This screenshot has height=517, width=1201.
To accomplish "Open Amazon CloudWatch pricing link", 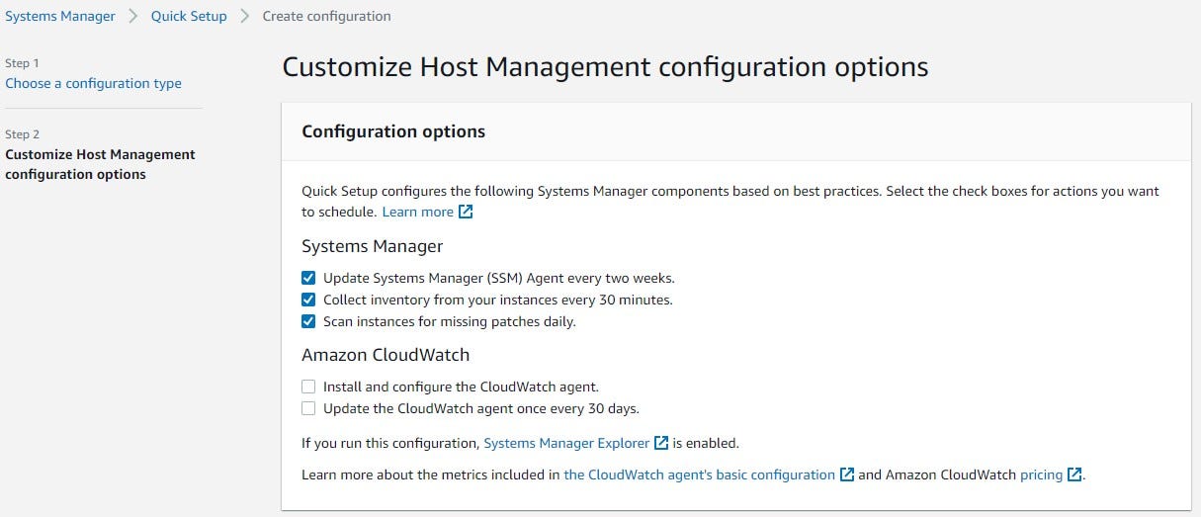I will point(1041,474).
